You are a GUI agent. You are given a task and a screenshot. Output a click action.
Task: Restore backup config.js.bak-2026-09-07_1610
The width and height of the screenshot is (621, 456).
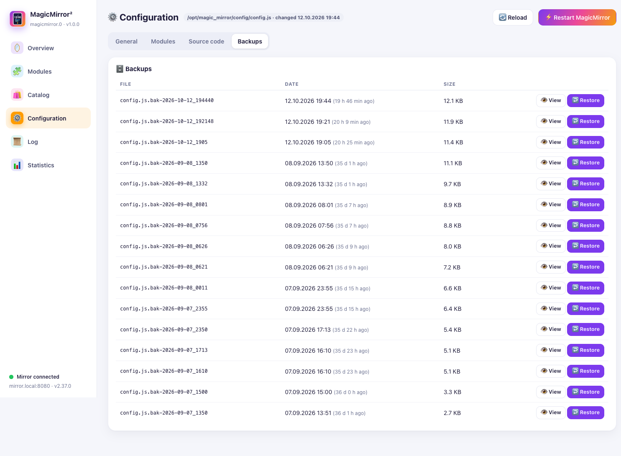point(585,371)
